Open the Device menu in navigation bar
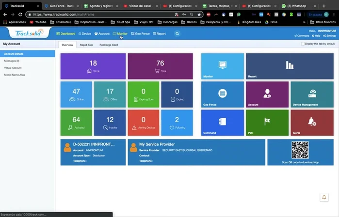This screenshot has height=217, width=339. point(84,34)
